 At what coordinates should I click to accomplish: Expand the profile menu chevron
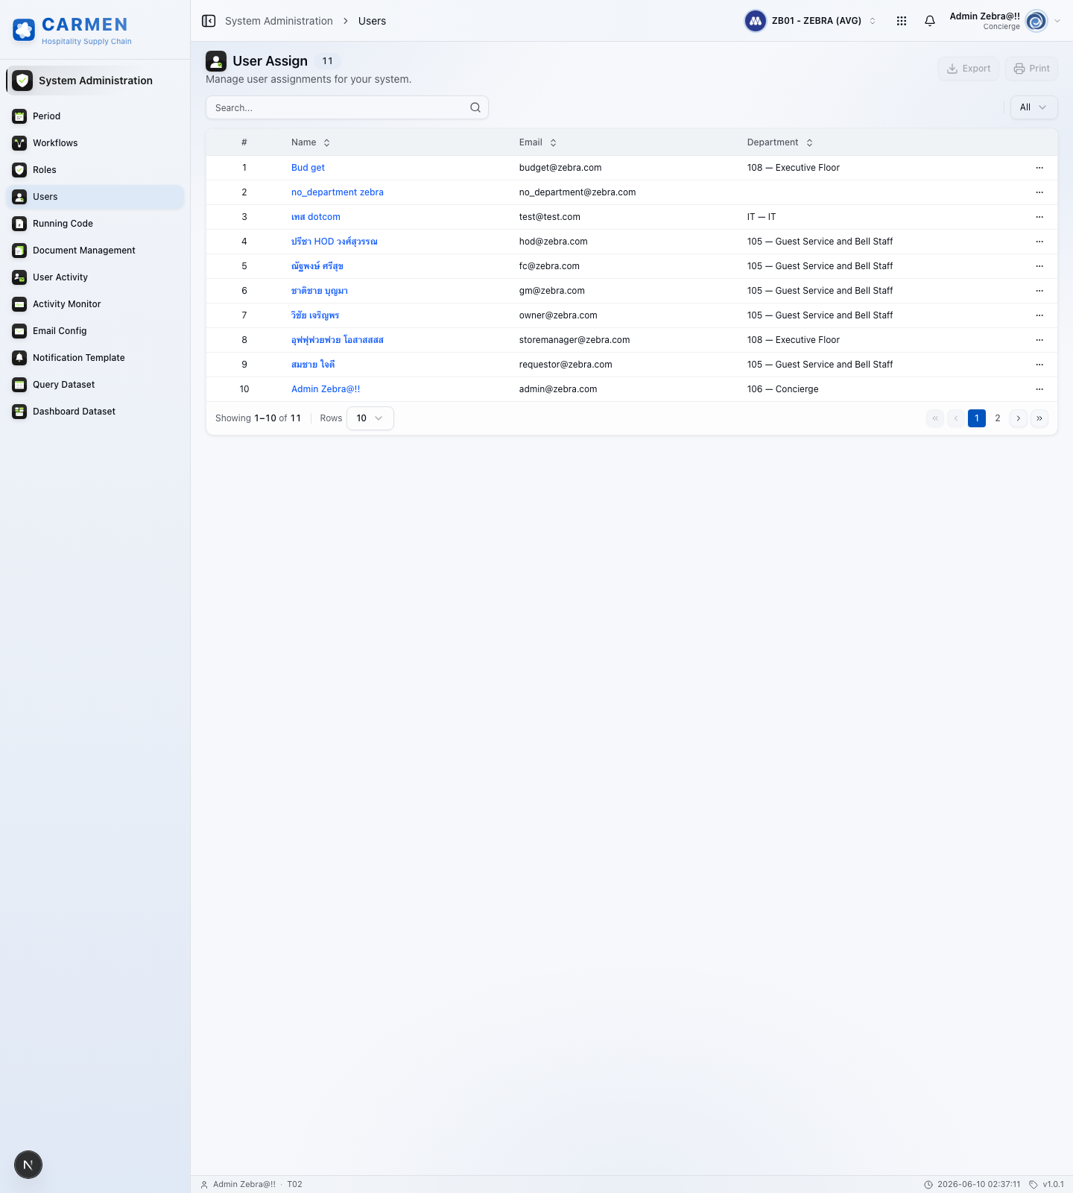[x=1057, y=21]
